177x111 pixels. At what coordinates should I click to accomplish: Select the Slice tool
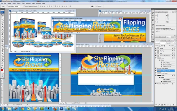[x=2, y=27]
